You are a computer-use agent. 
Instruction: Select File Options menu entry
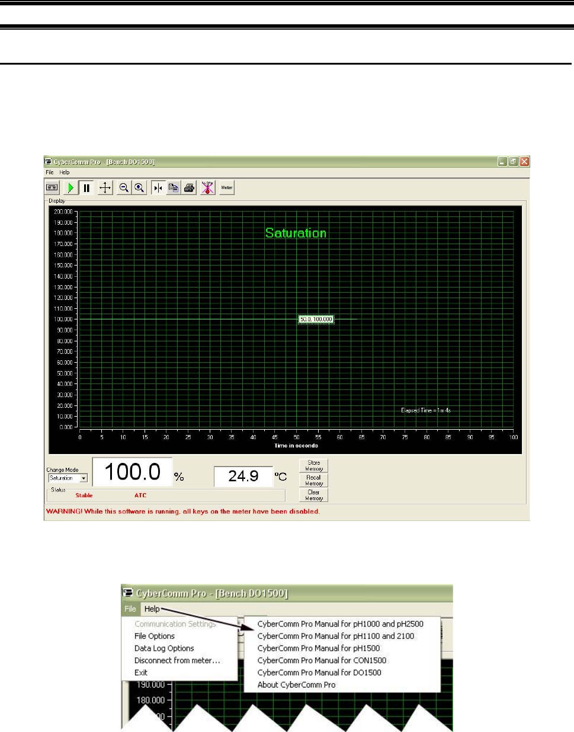pos(155,636)
